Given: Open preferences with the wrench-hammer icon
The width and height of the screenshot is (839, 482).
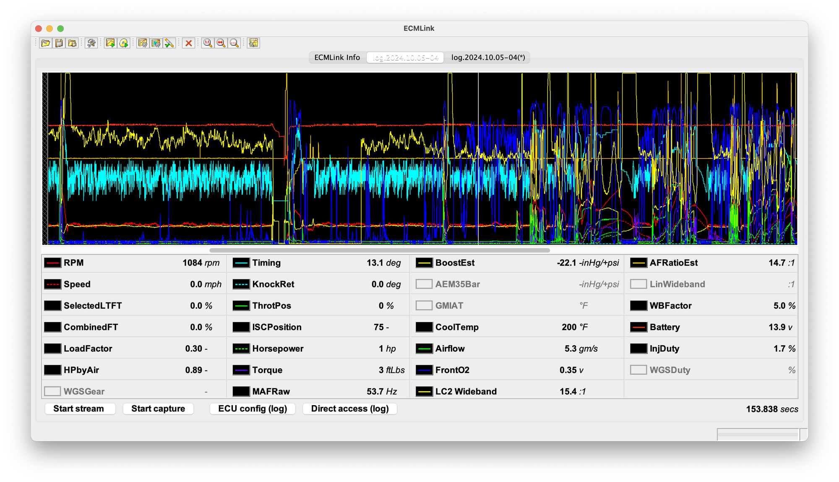Looking at the screenshot, I should (91, 43).
